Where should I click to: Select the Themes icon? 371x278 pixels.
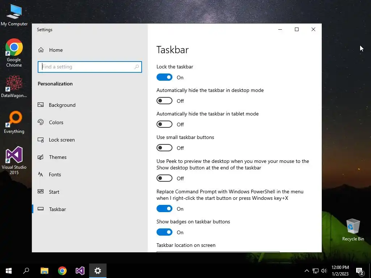[x=41, y=157]
